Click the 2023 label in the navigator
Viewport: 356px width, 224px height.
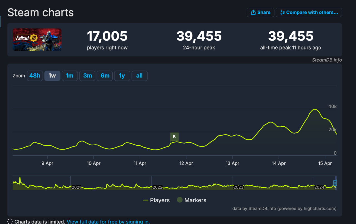(x=238, y=187)
